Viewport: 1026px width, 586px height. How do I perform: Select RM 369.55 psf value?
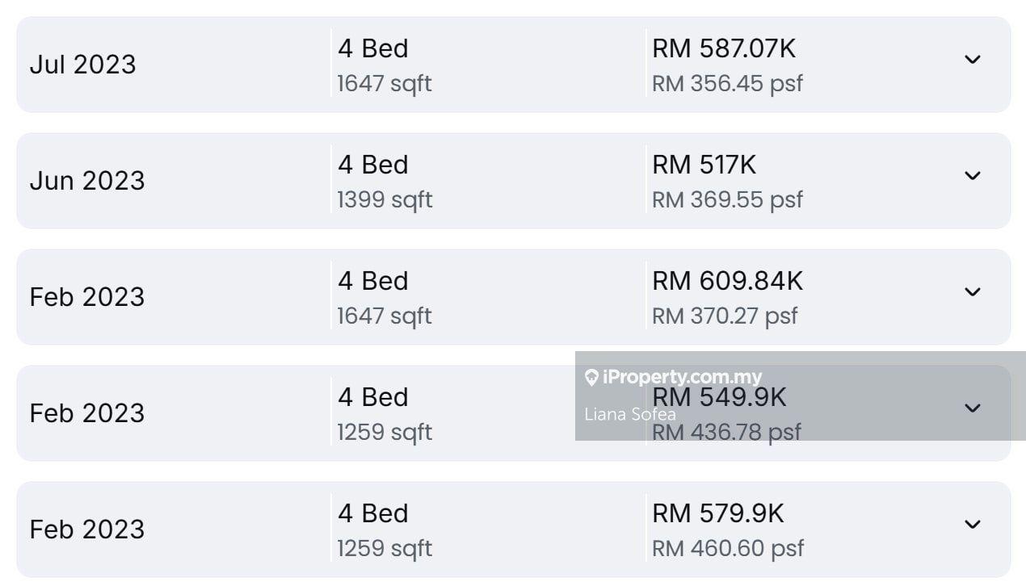coord(727,199)
